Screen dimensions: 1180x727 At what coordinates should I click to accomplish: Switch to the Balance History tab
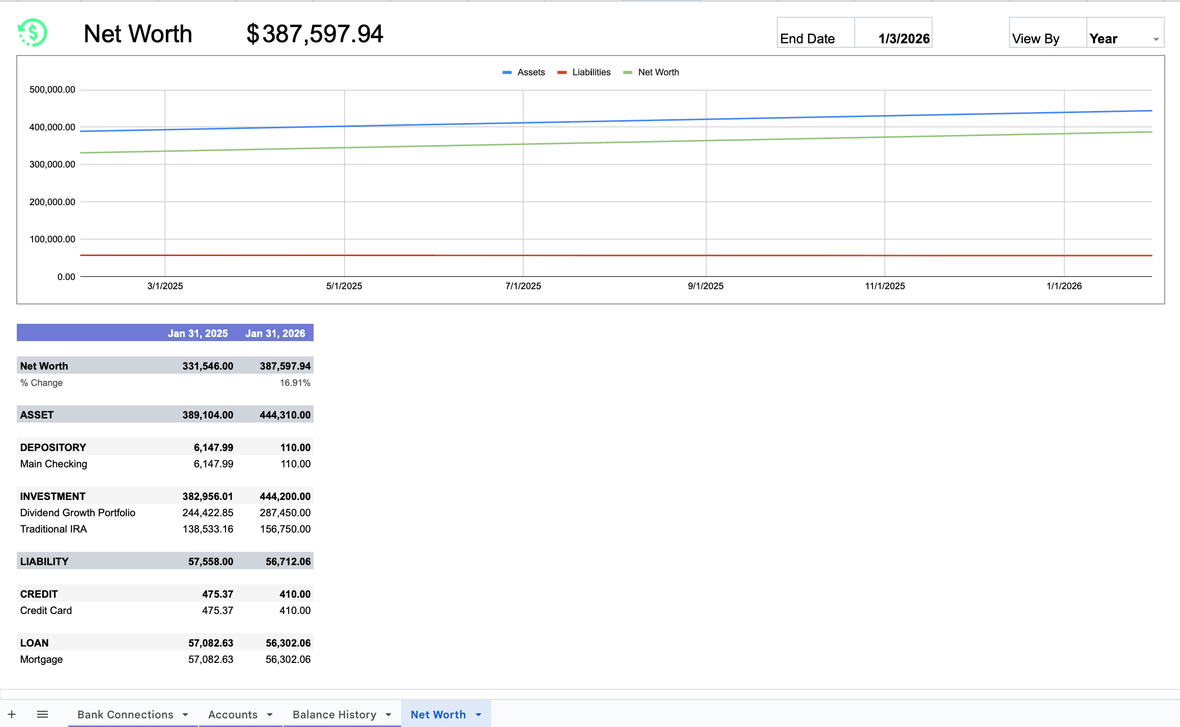[x=334, y=714]
